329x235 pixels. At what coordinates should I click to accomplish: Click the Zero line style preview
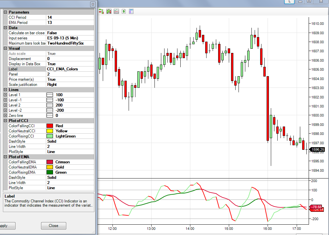[x=50, y=116]
